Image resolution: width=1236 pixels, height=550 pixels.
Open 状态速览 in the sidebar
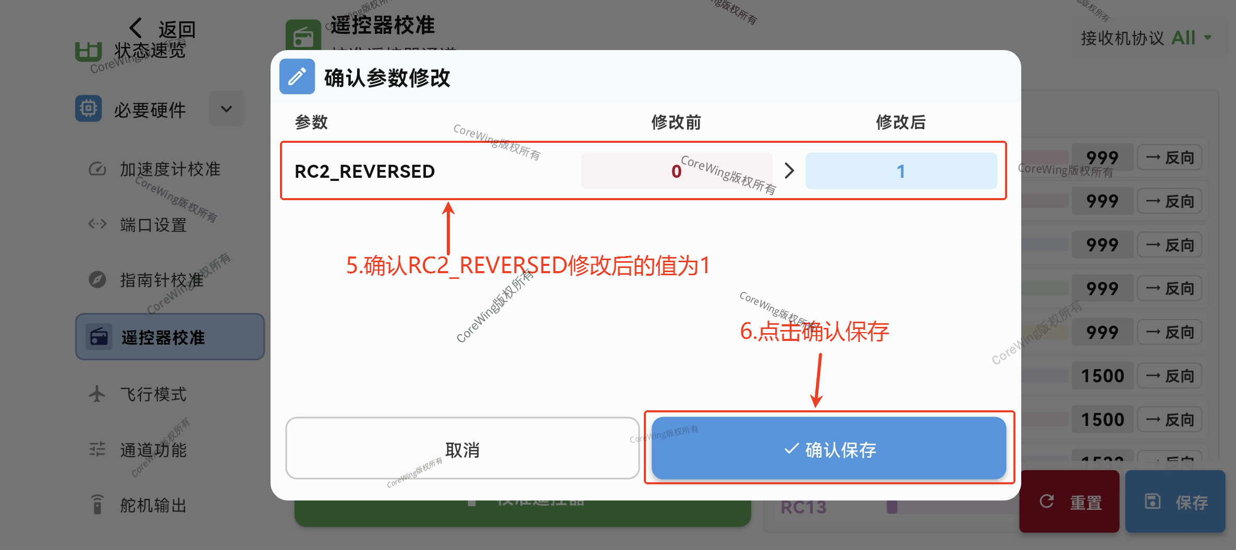click(x=149, y=51)
